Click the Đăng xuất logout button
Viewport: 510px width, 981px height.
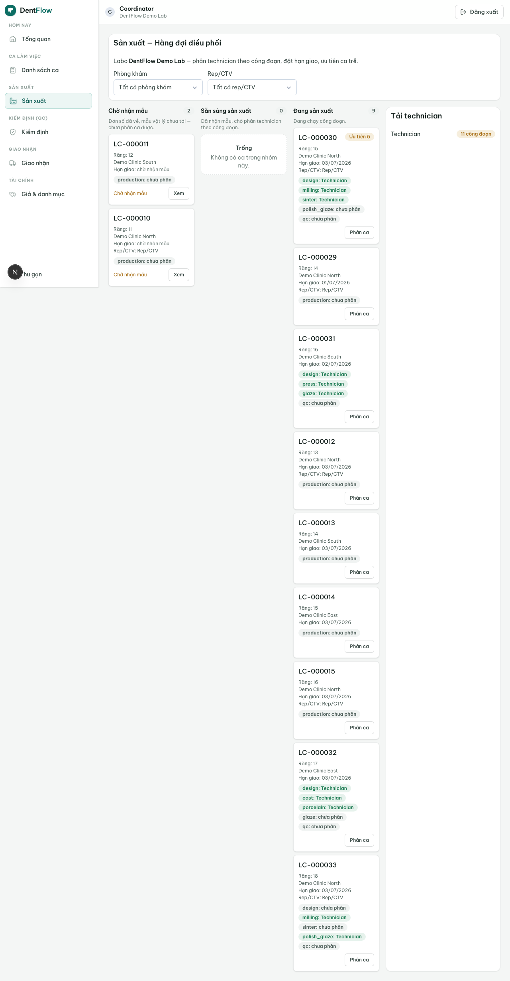[479, 12]
